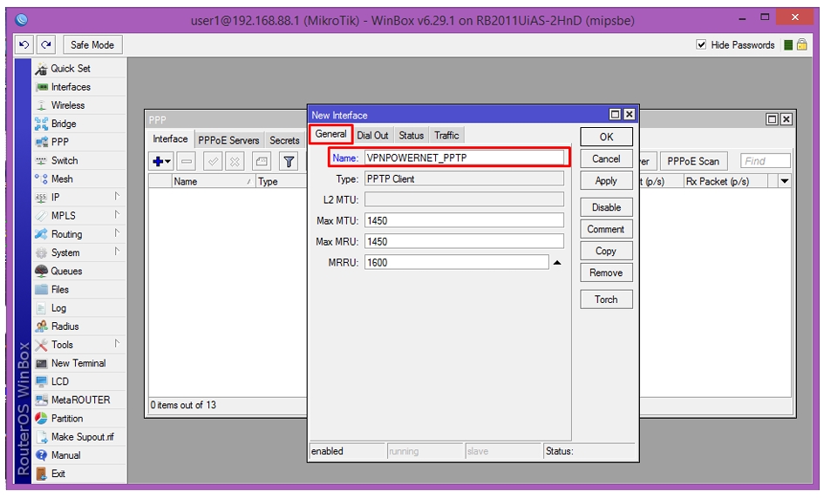This screenshot has height=498, width=824.
Task: Click the PPPoE Scan button
Action: pyautogui.click(x=693, y=161)
